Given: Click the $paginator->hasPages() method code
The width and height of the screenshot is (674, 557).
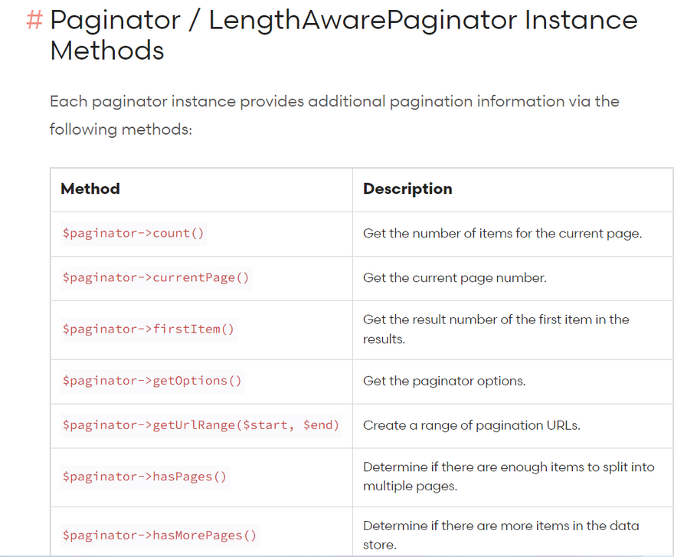Looking at the screenshot, I should point(145,477).
